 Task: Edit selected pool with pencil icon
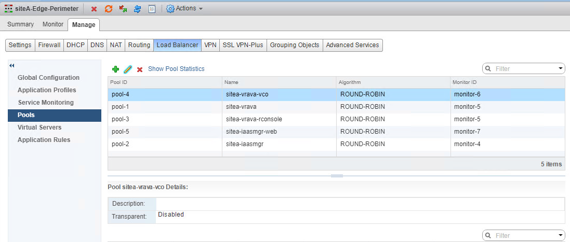click(128, 69)
